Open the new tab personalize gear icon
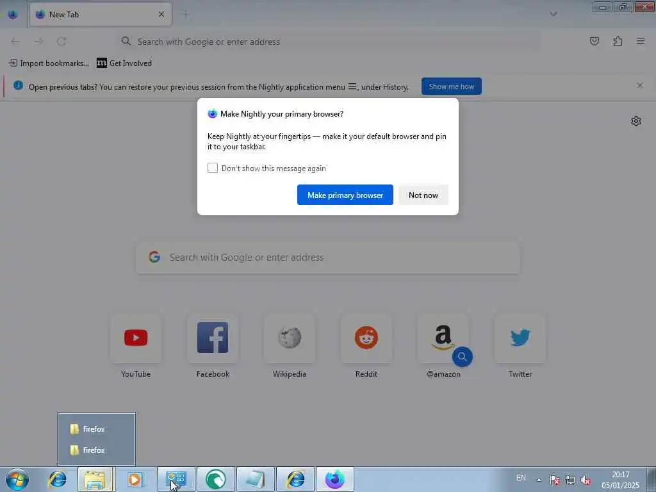This screenshot has width=656, height=492. tap(636, 121)
